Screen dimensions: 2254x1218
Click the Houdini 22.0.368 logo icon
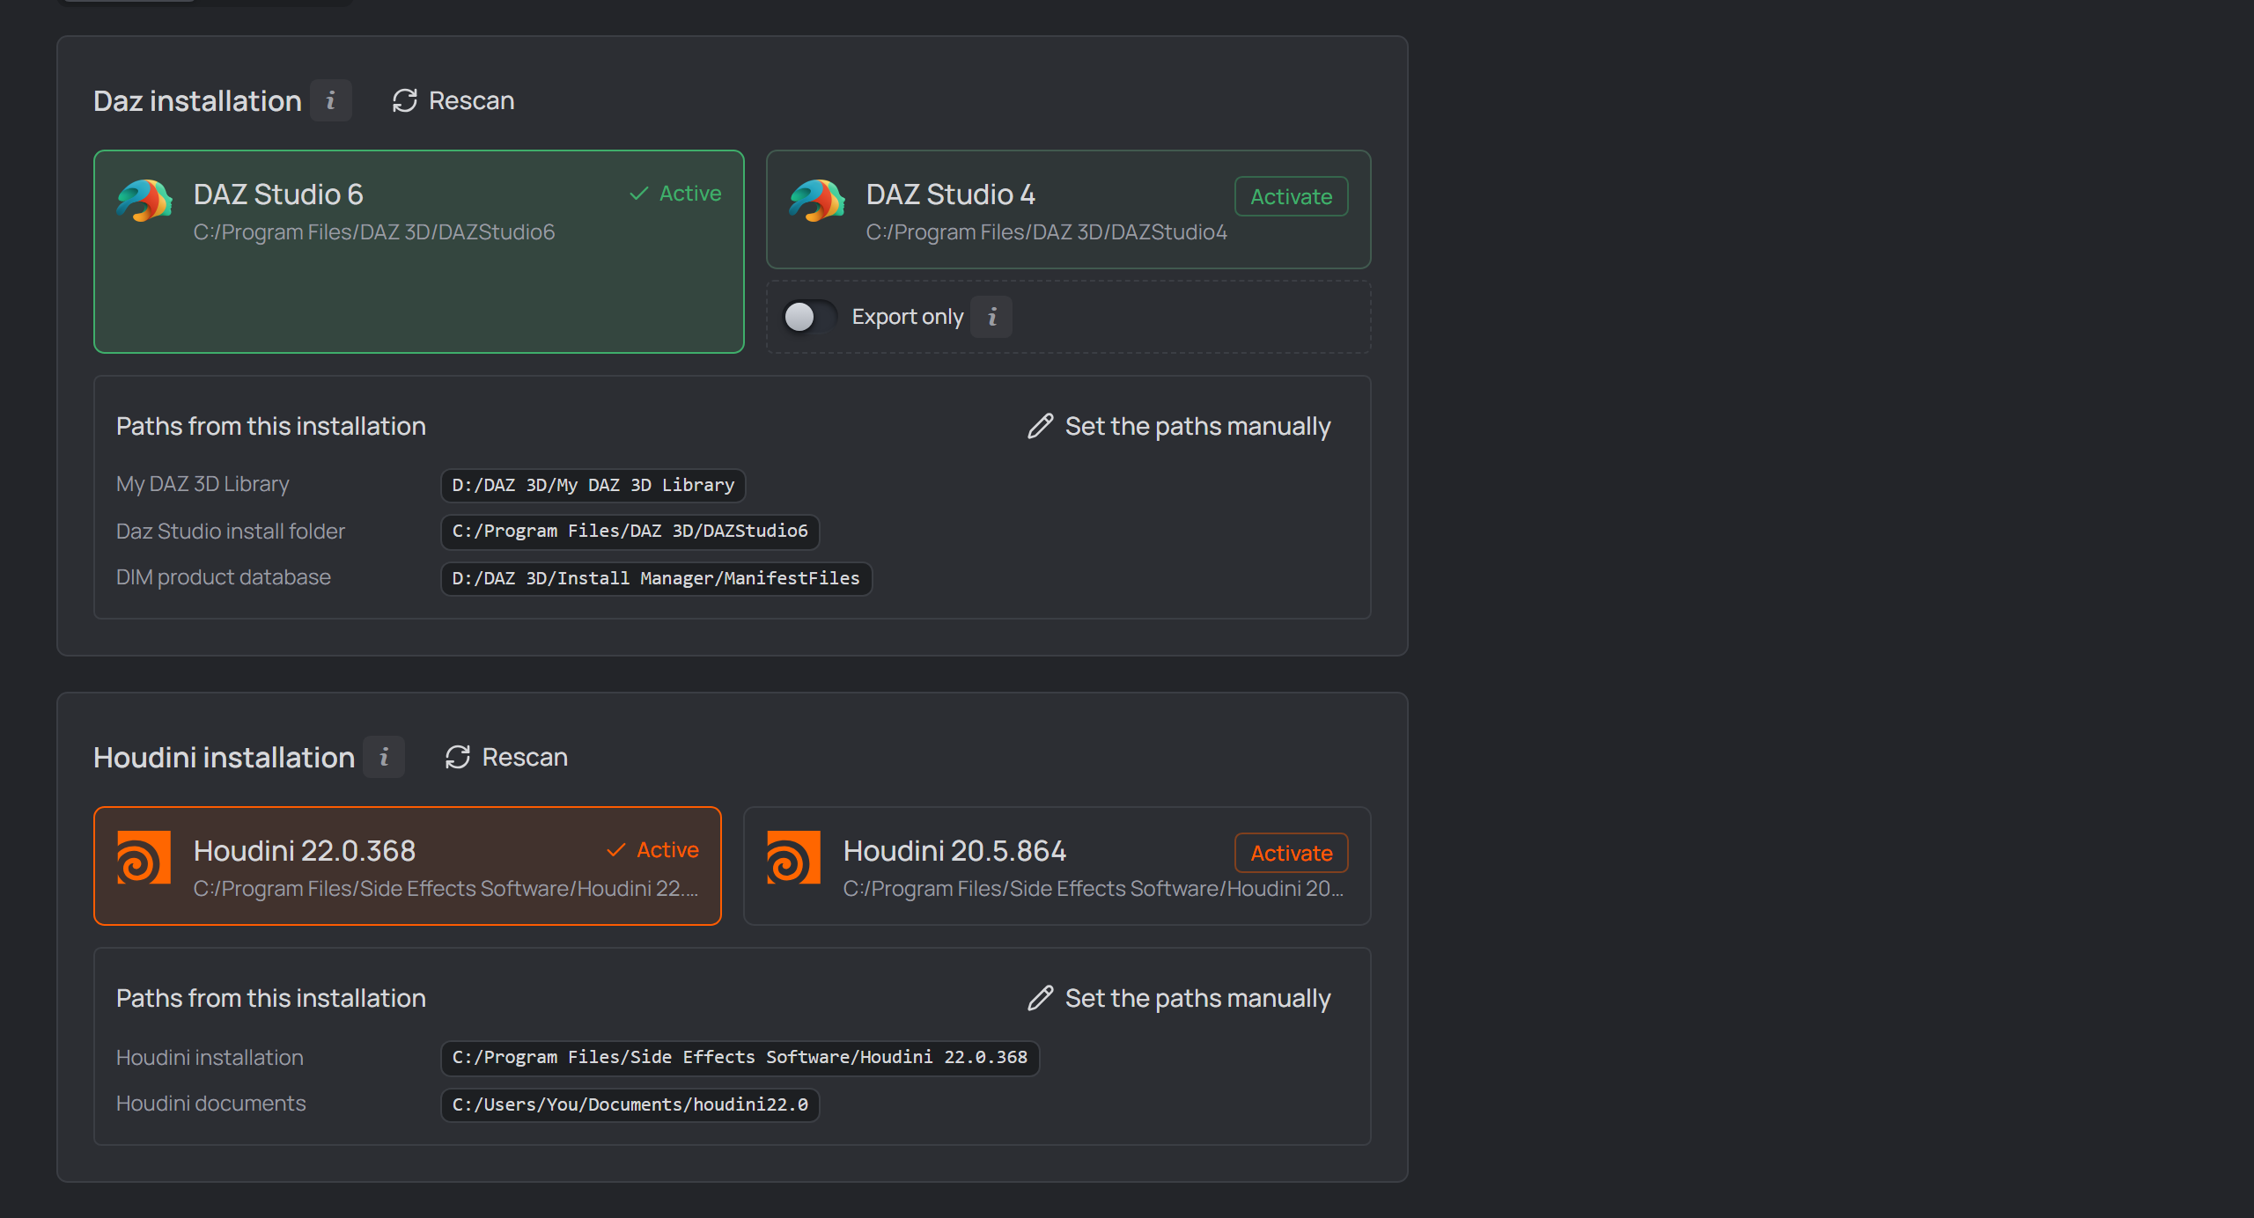click(144, 857)
